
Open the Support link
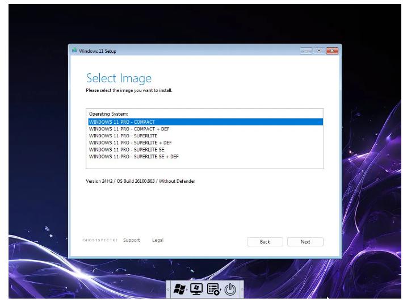tap(131, 240)
